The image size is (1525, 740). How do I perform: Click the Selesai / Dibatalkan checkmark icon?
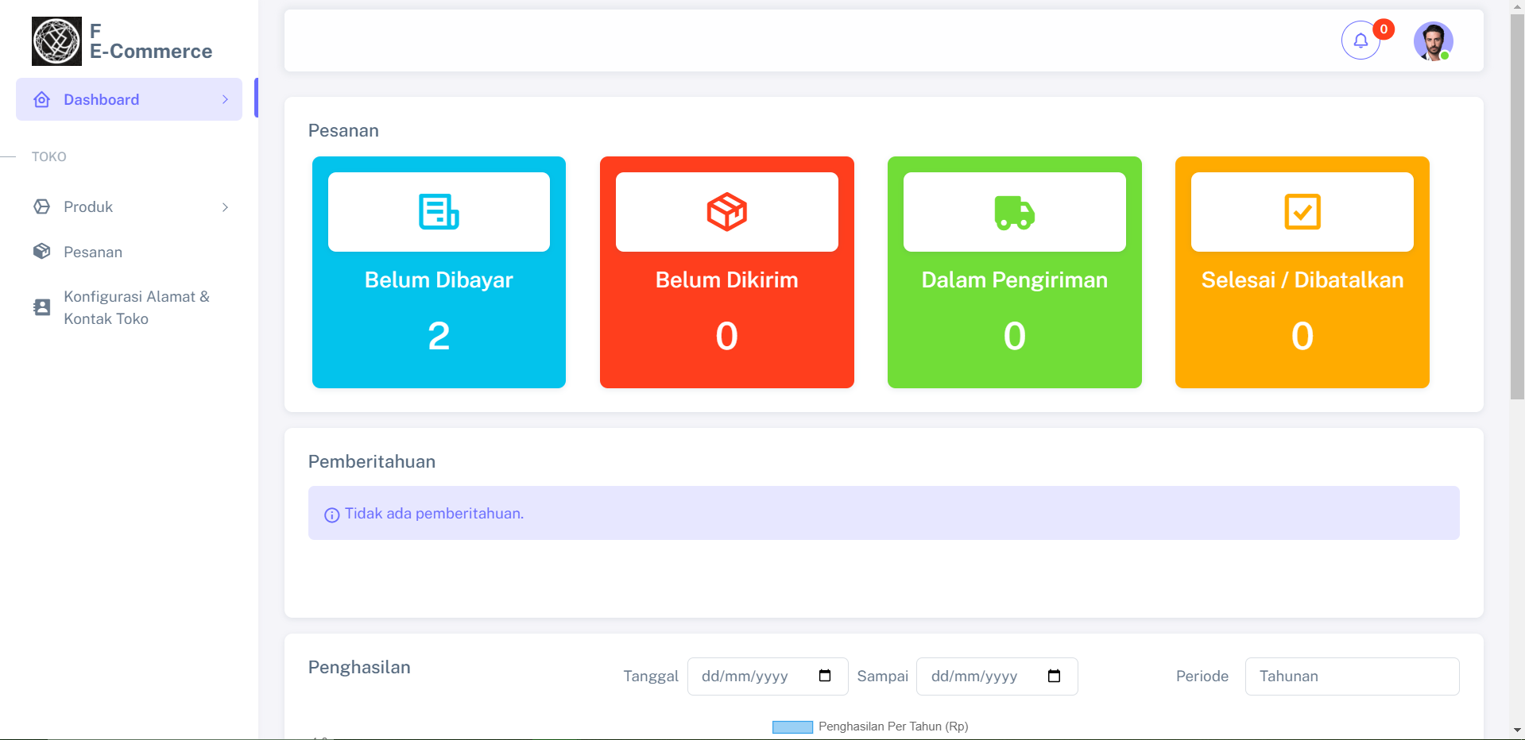tap(1302, 212)
